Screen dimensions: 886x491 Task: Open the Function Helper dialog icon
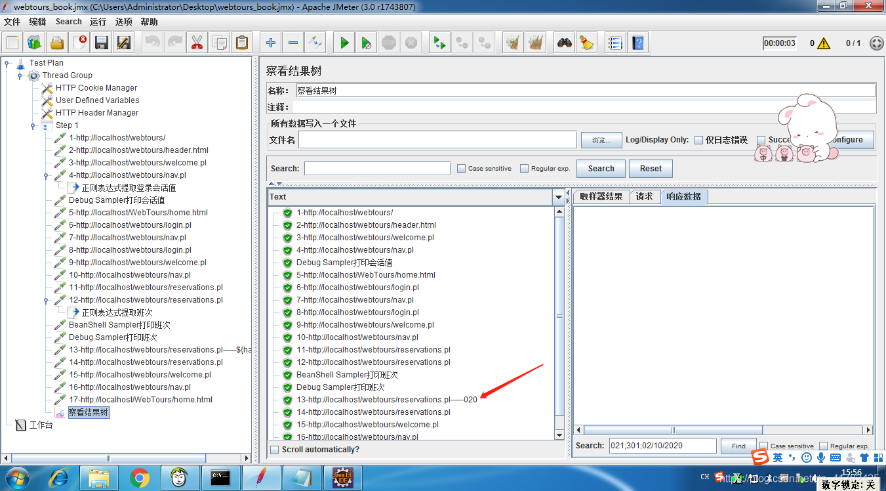click(615, 43)
